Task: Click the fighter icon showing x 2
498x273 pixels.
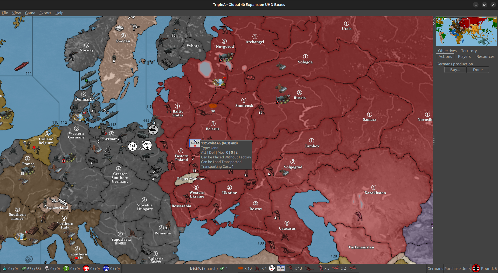Action: tap(336, 268)
